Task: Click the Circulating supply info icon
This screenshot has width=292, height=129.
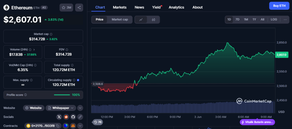Action: 74,80
